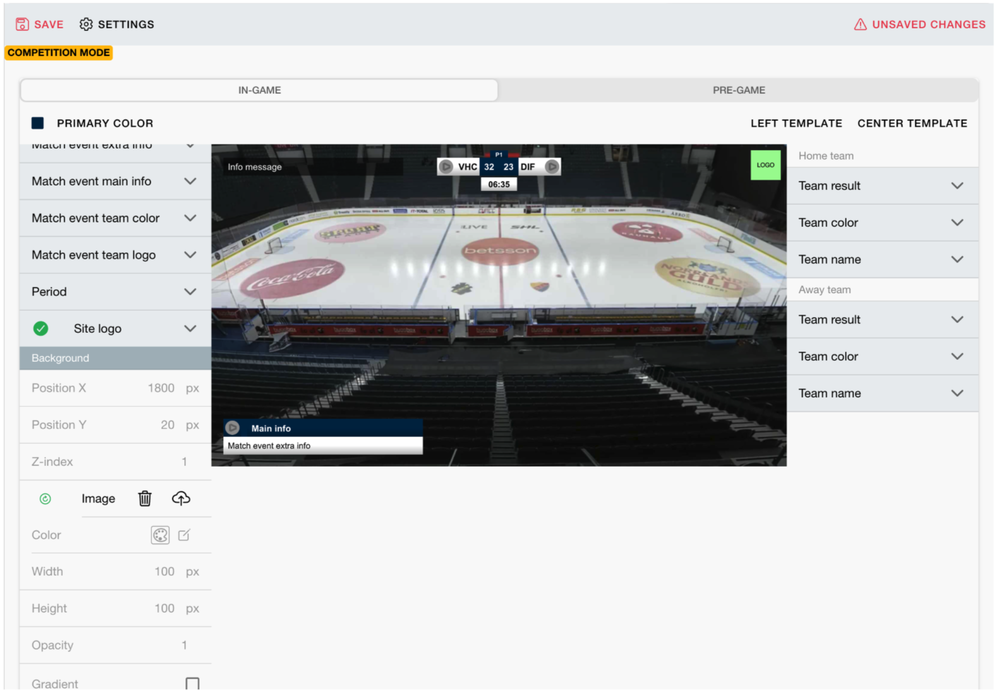This screenshot has height=691, width=994.
Task: Click the edit color pencil icon
Action: click(184, 535)
